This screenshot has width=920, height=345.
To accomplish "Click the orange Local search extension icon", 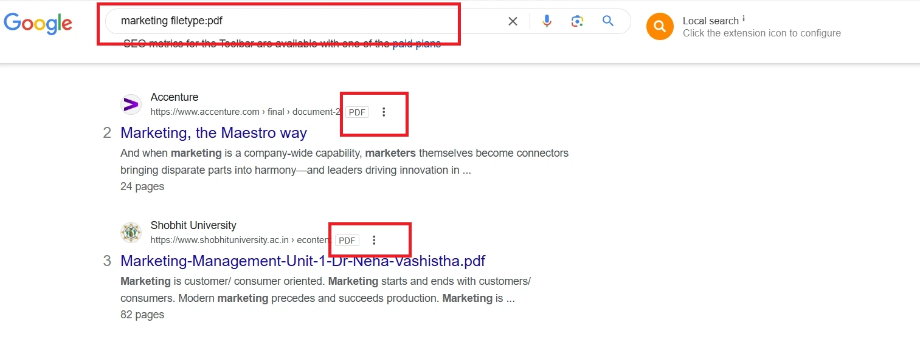I will tap(660, 26).
